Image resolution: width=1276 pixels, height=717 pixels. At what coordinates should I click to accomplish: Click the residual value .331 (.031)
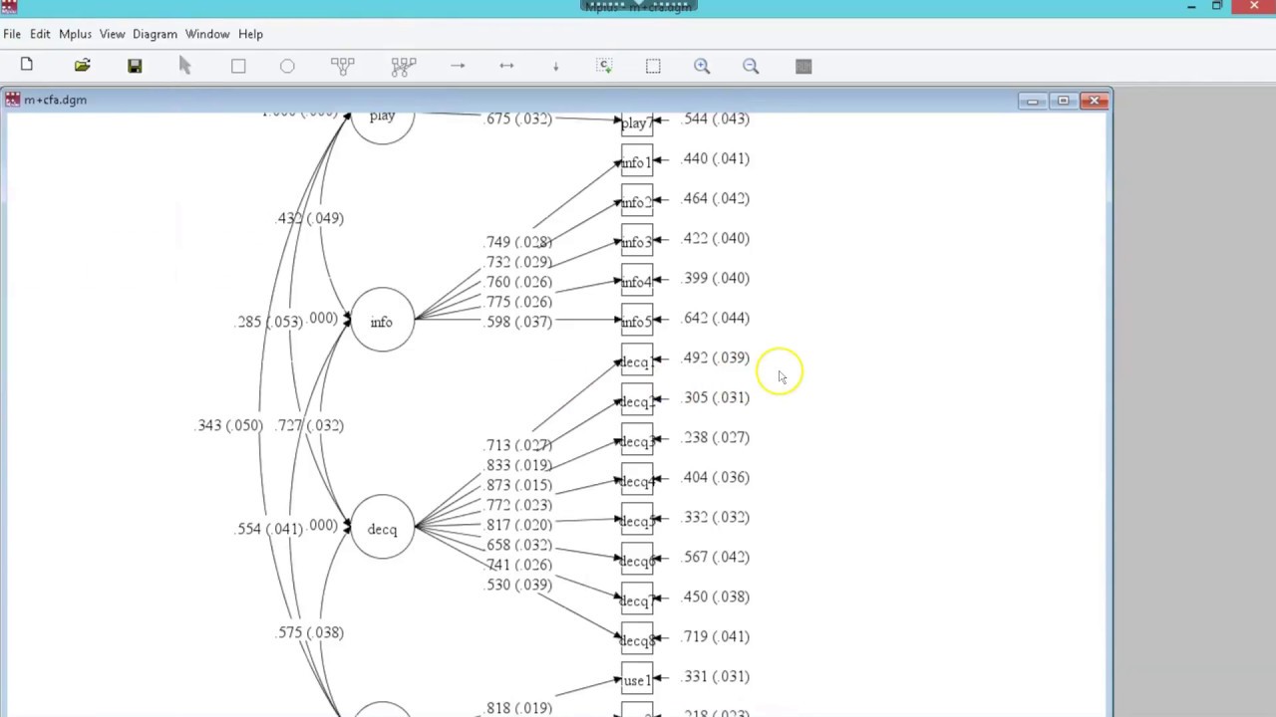[x=716, y=676]
